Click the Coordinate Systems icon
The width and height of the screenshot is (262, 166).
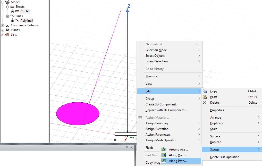7,25
